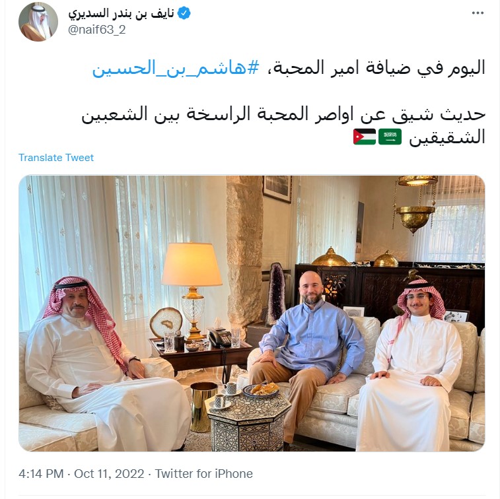This screenshot has height=499, width=500.
Task: Open the @naif63_2 handle
Action: [x=97, y=30]
